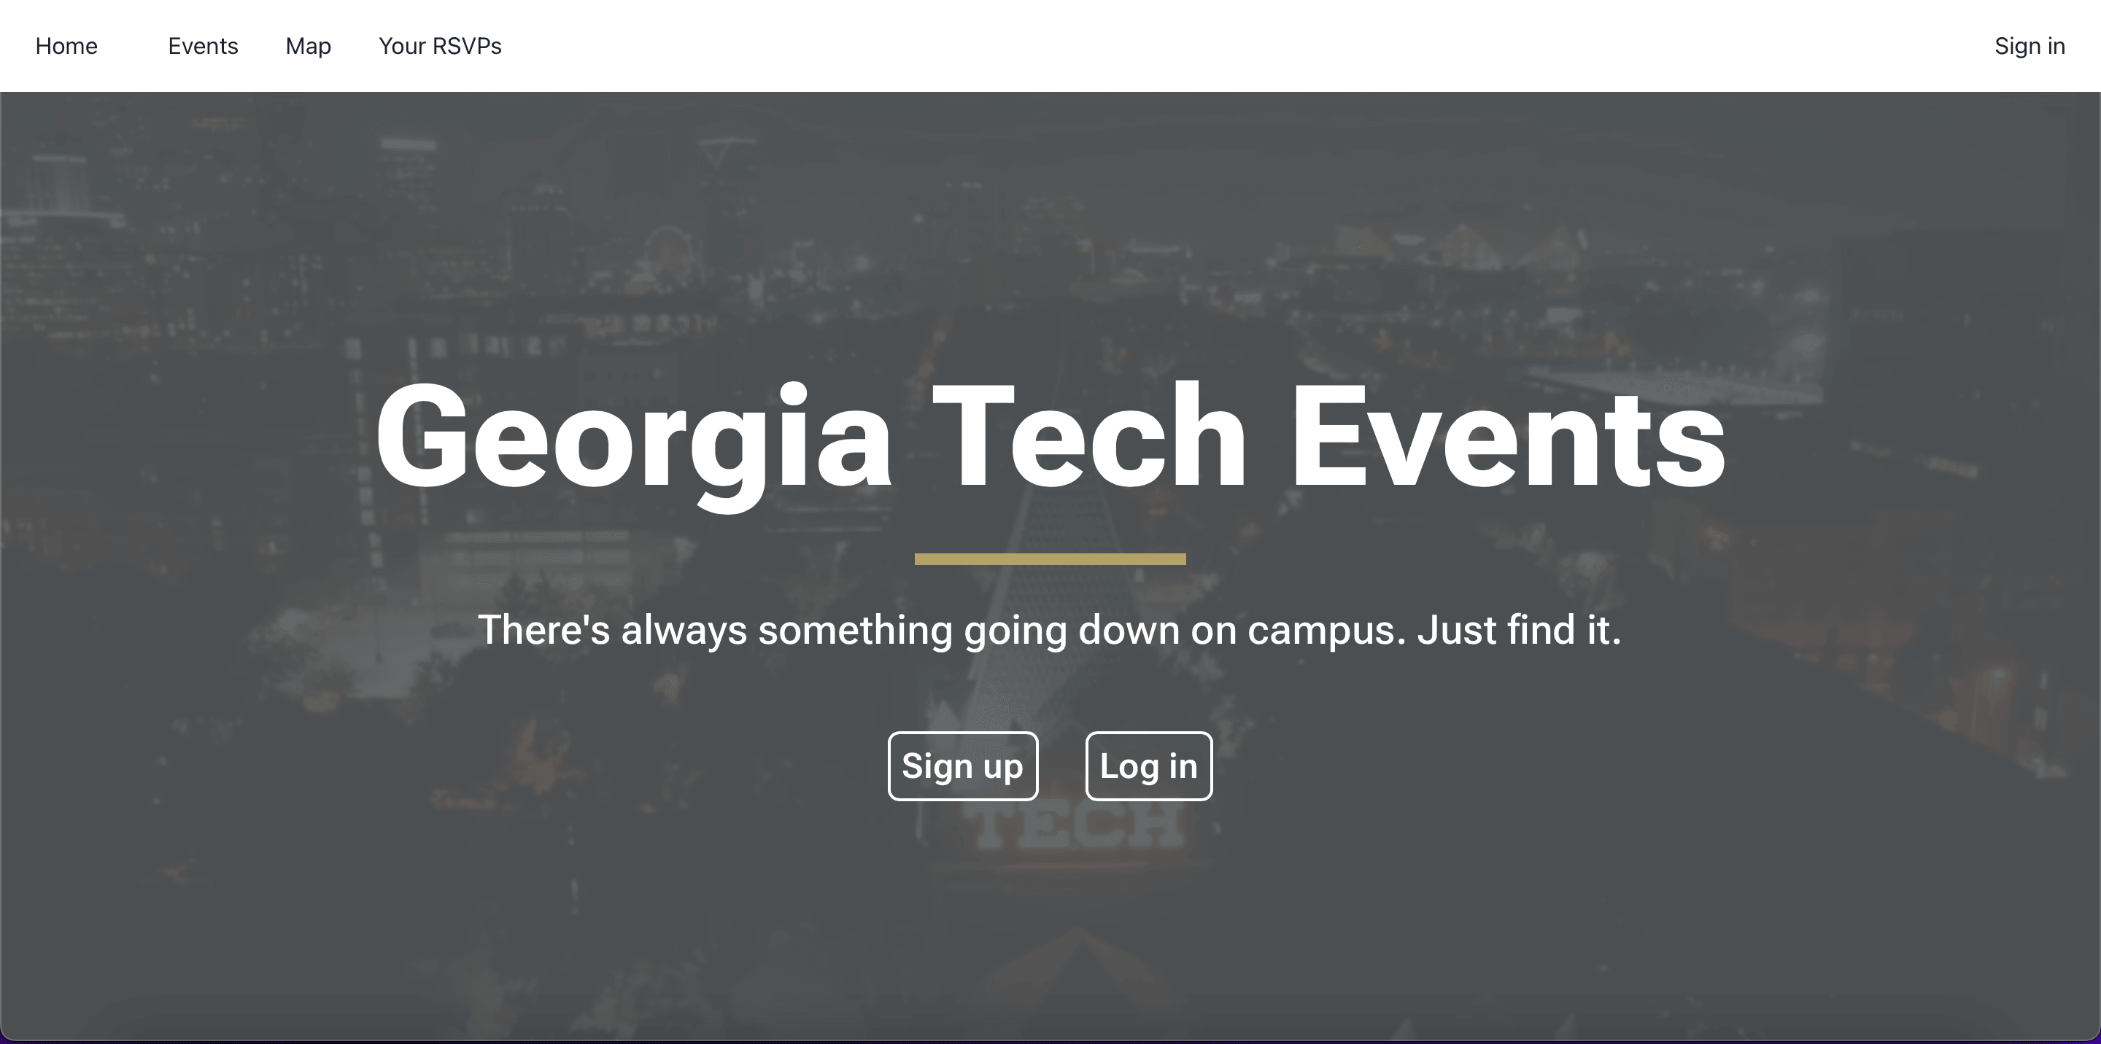Open the Home navigation link

tap(66, 47)
